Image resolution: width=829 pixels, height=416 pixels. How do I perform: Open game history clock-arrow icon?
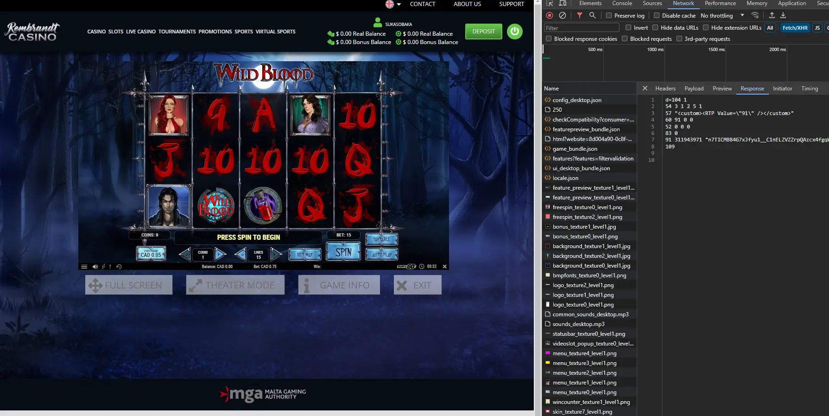pos(119,267)
